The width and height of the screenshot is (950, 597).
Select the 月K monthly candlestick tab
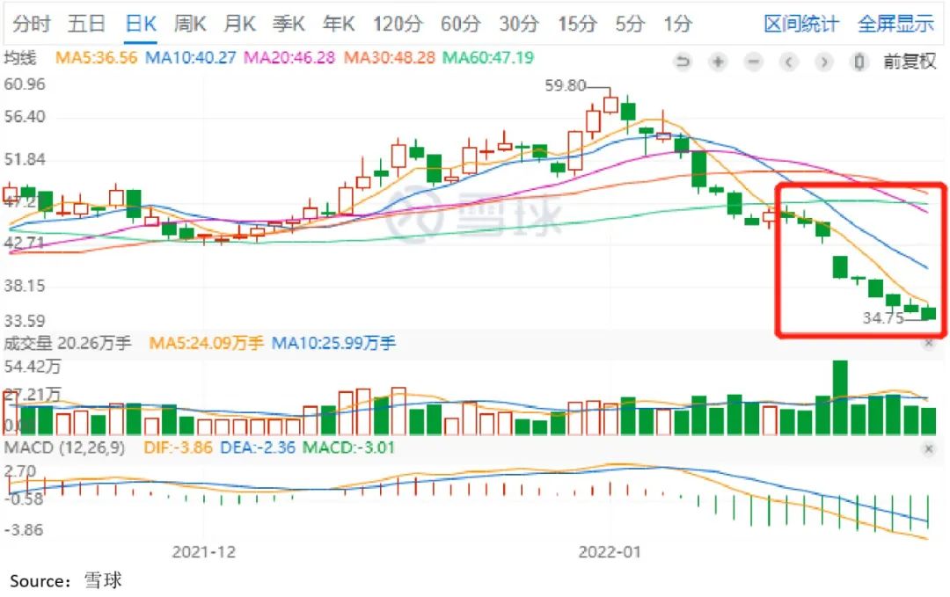(239, 24)
